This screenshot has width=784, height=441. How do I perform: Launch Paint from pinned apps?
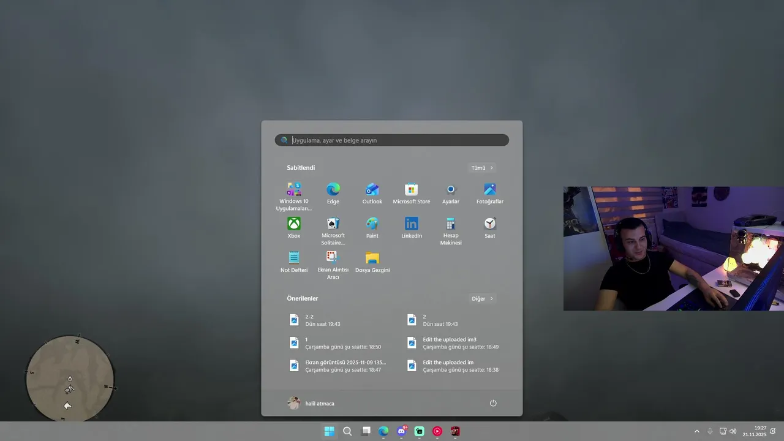tap(372, 228)
